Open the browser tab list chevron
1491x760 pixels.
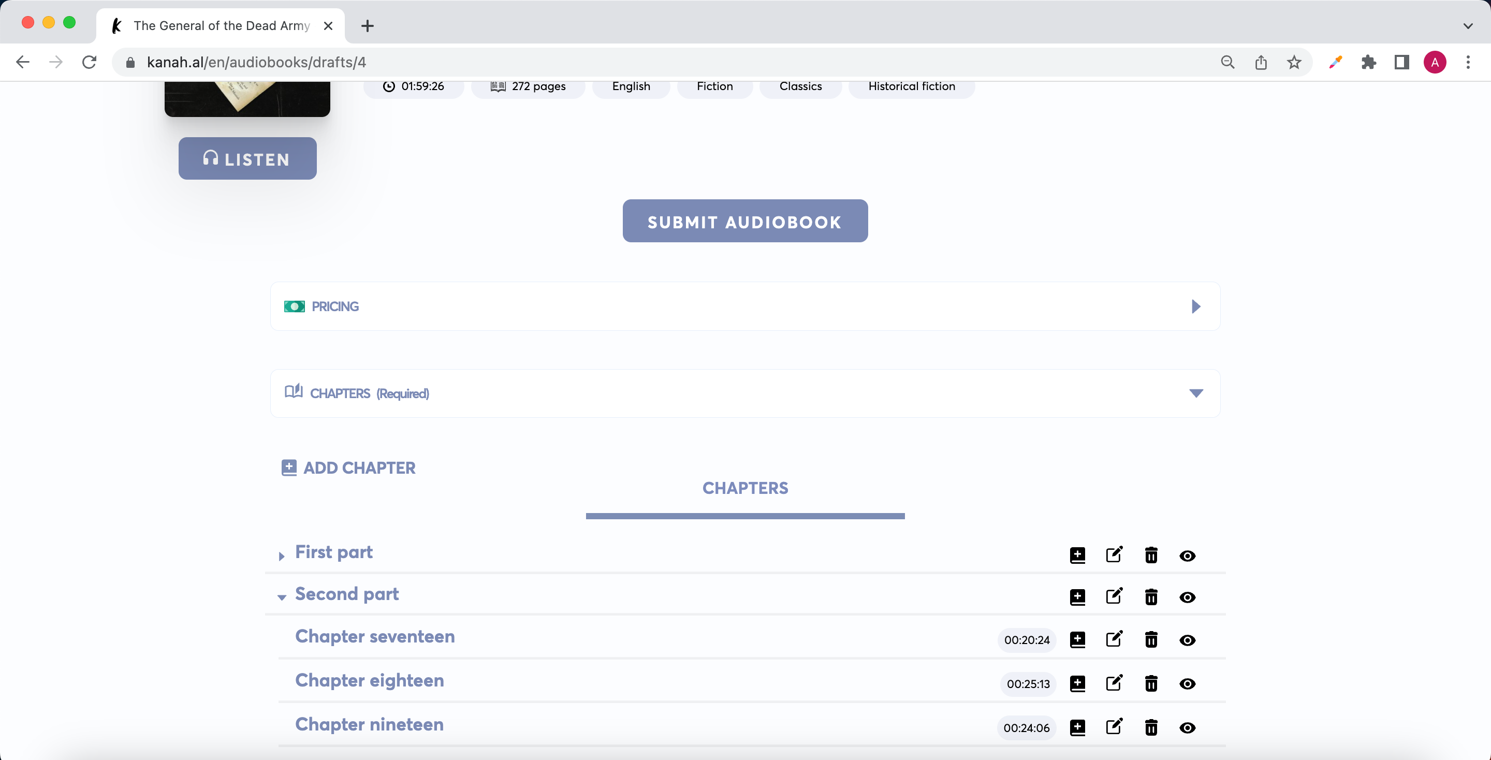[x=1468, y=25]
